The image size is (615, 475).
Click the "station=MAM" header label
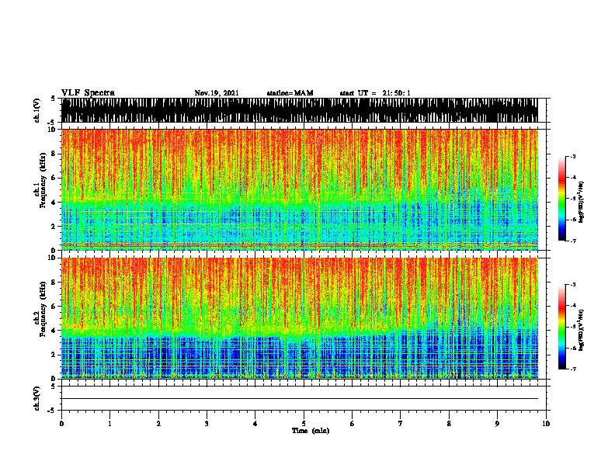click(290, 93)
